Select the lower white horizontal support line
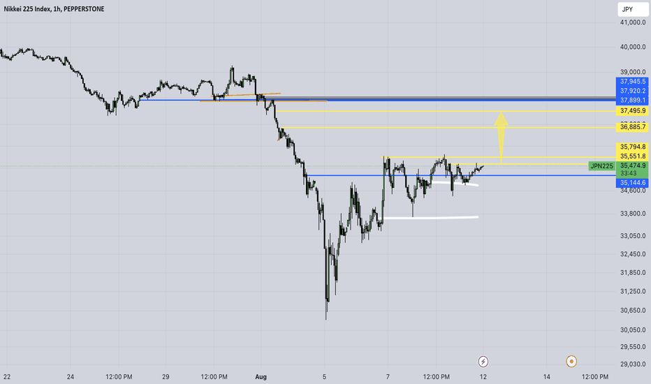Viewport: 651px width, 384px height. point(431,217)
